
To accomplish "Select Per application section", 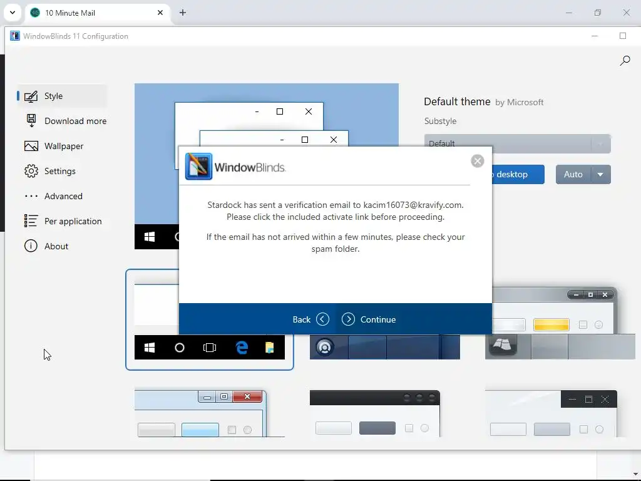I will (x=62, y=221).
